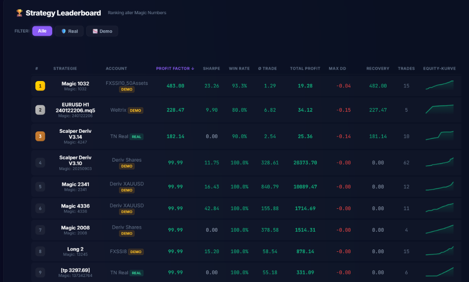Image resolution: width=469 pixels, height=282 pixels.
Task: Sort the table by Sharpe column
Action: coord(211,68)
